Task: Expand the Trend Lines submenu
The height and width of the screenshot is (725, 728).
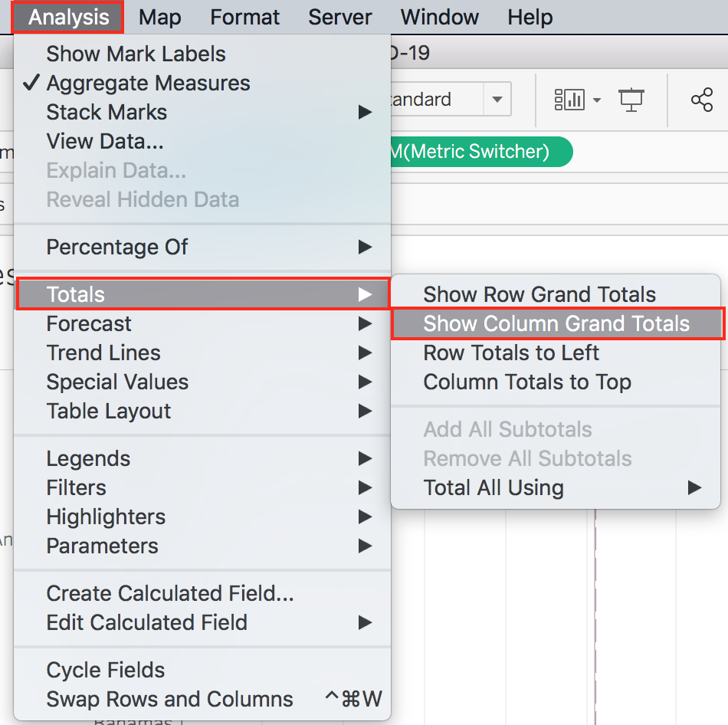Action: click(103, 353)
